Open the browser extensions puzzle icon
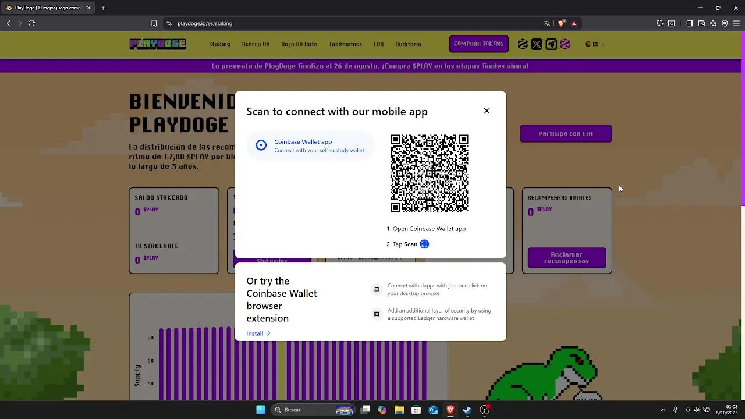745x419 pixels. point(659,23)
